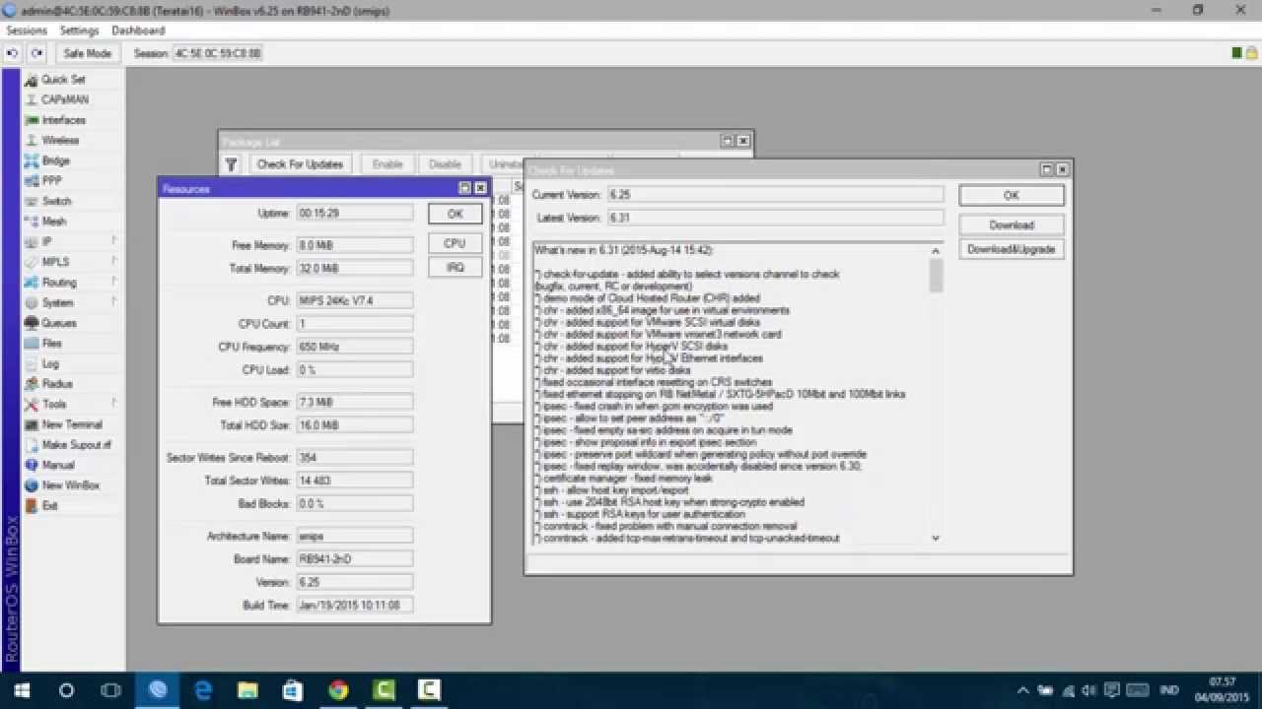Open the Settings menu
Image resolution: width=1262 pixels, height=709 pixels.
(x=79, y=31)
